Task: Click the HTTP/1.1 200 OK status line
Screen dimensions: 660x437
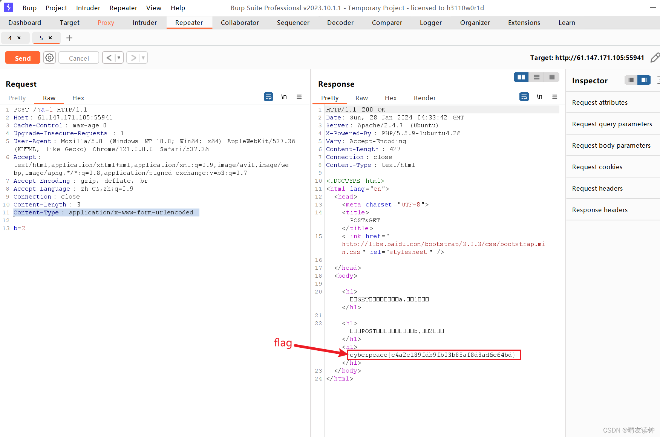Action: [355, 110]
